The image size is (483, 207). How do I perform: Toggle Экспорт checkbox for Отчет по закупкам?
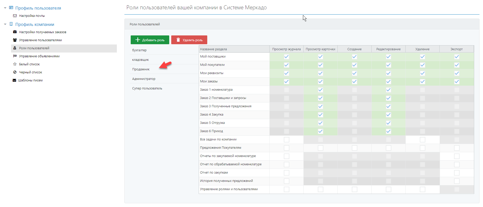[x=457, y=173]
